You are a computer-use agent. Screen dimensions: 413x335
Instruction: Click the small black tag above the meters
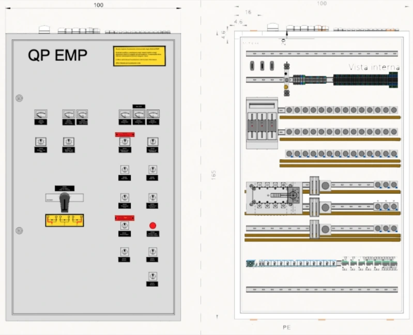pyautogui.click(x=139, y=106)
